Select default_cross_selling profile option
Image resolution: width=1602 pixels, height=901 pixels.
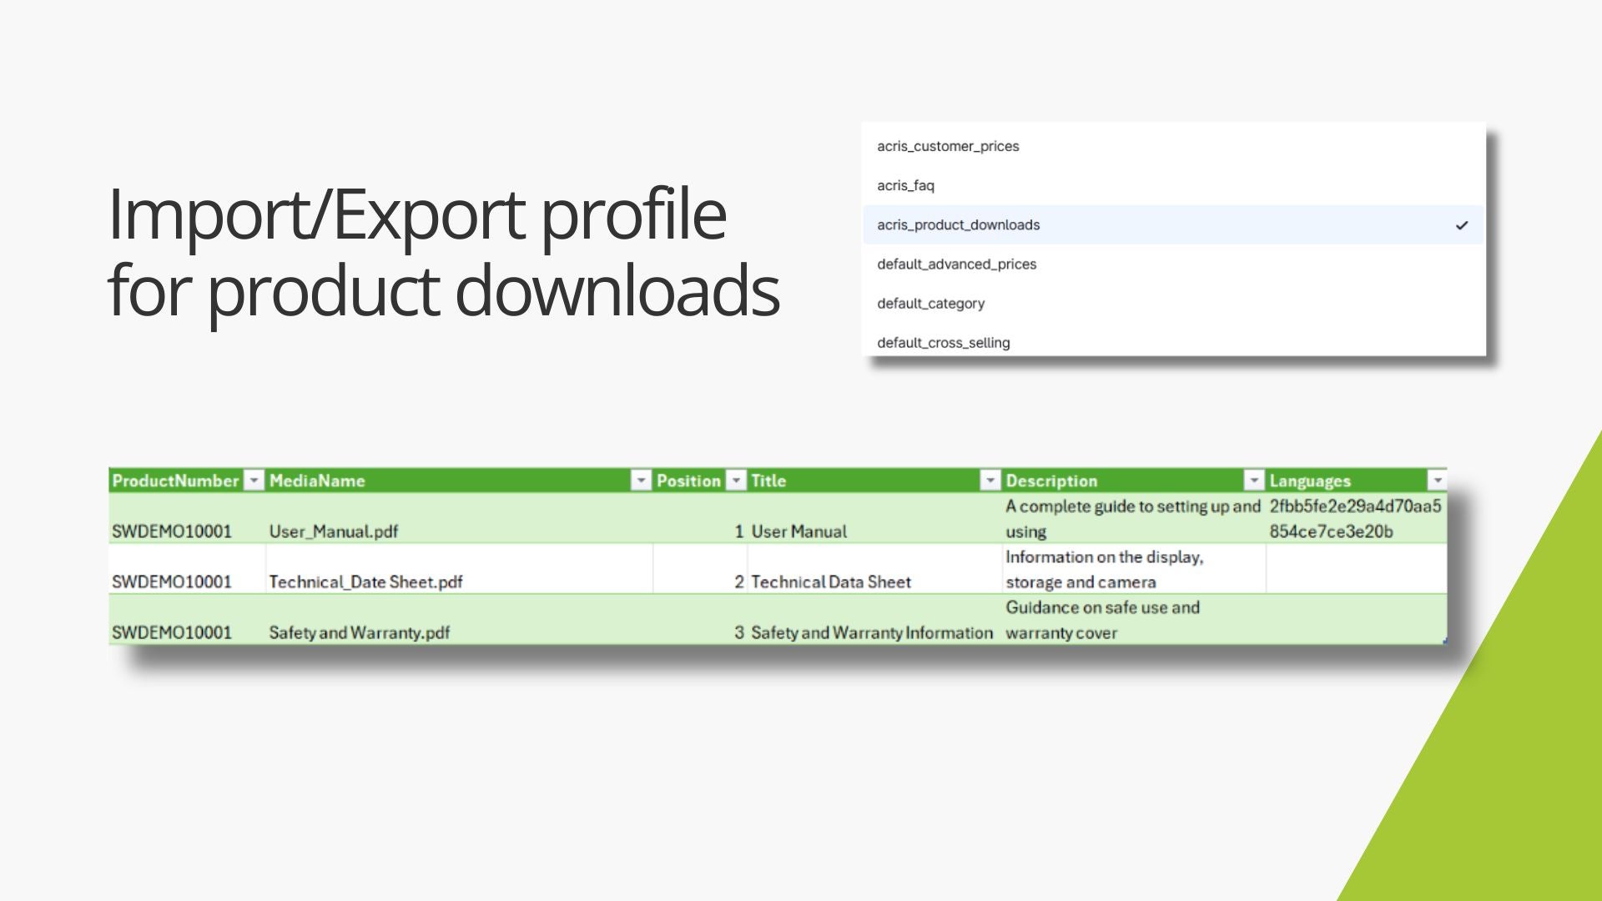pos(1173,342)
